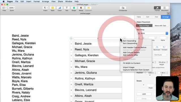Choose Capture Selection from Screen
Viewport: 181px width, 102px height.
(136, 70)
